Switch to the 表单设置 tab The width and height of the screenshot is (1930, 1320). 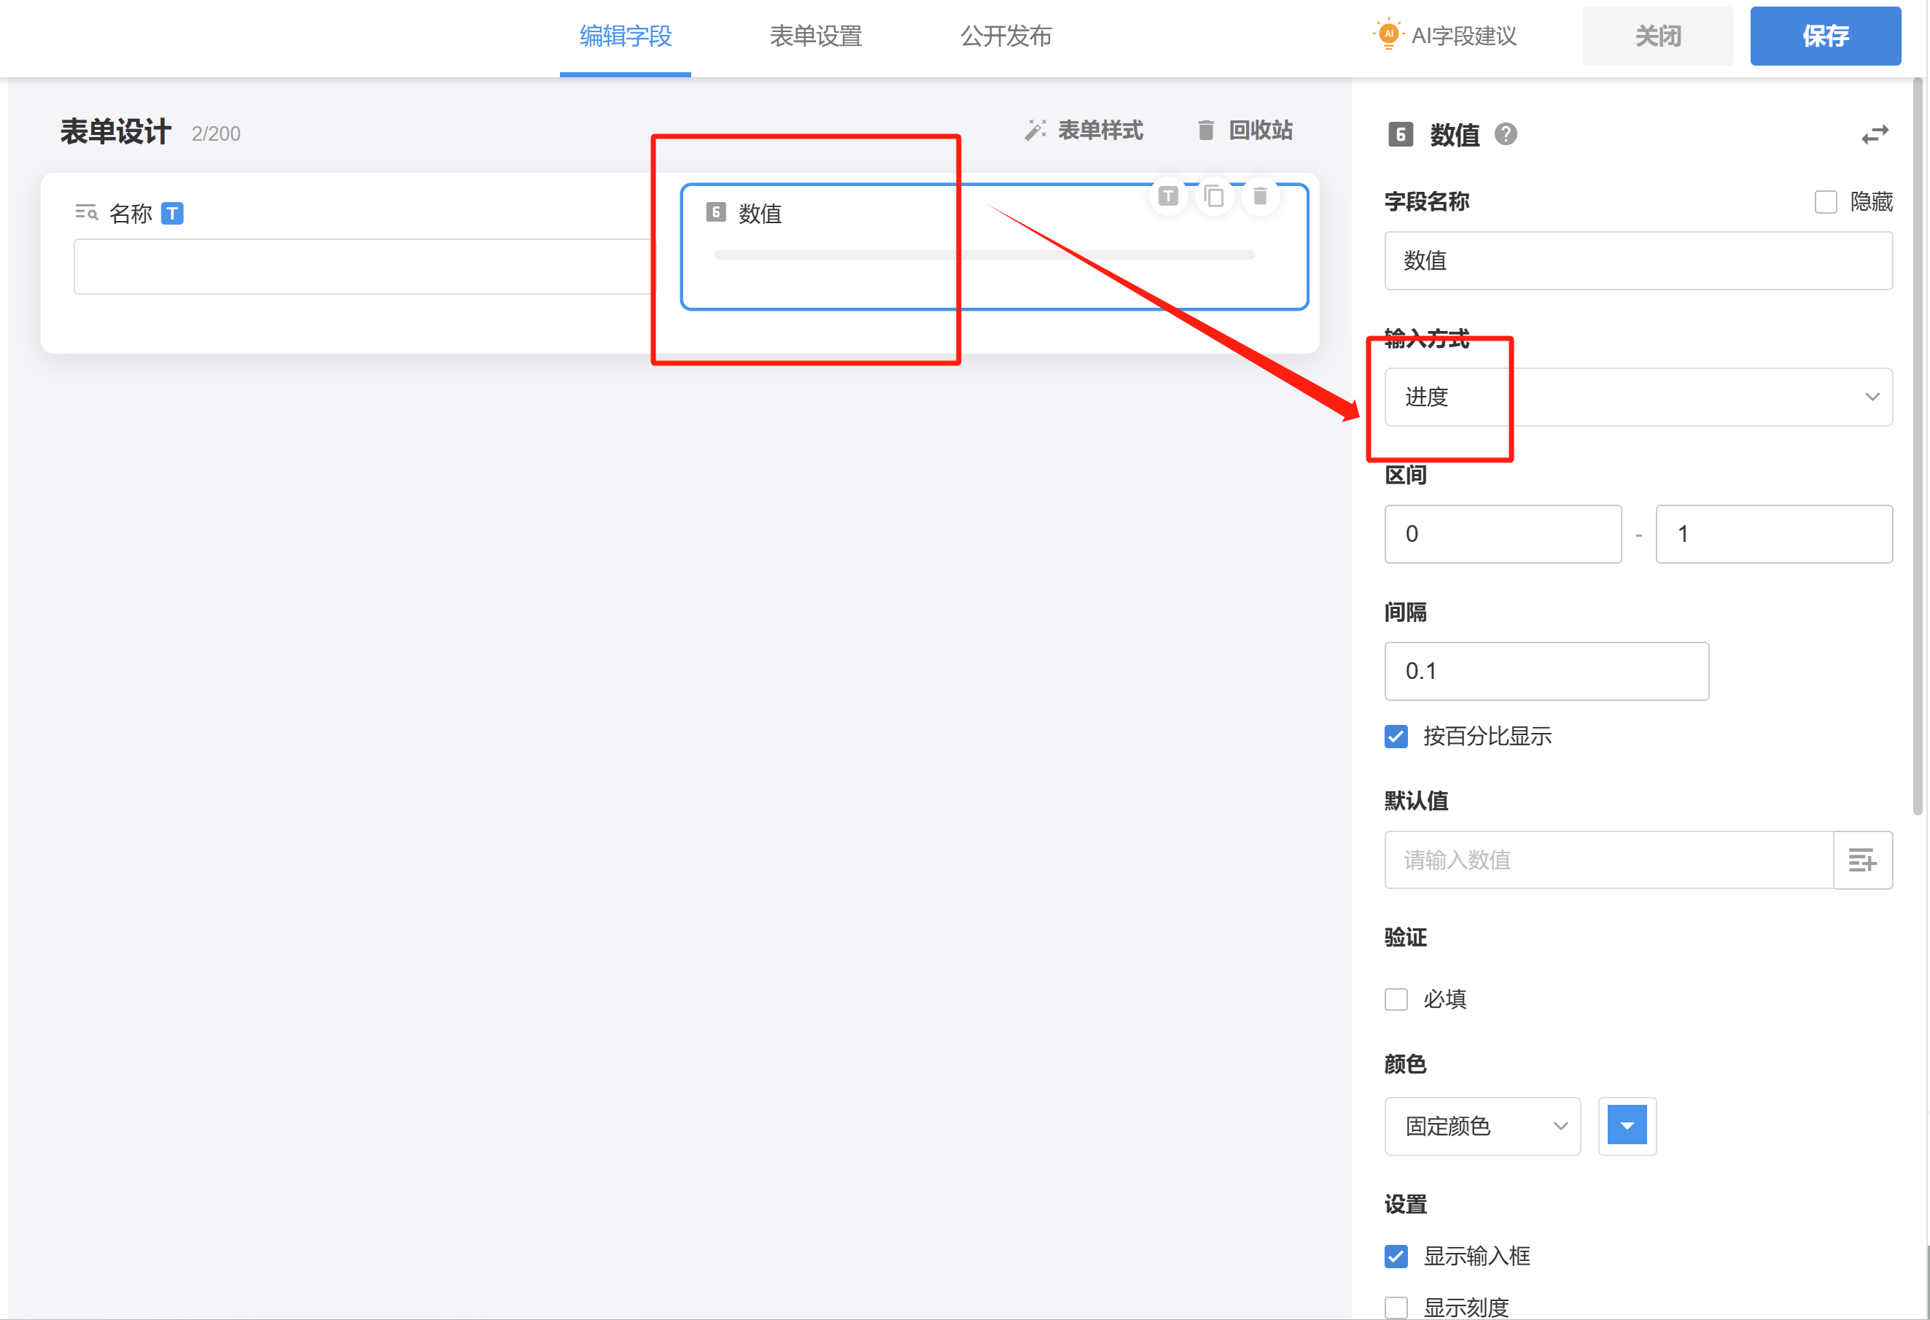point(815,36)
